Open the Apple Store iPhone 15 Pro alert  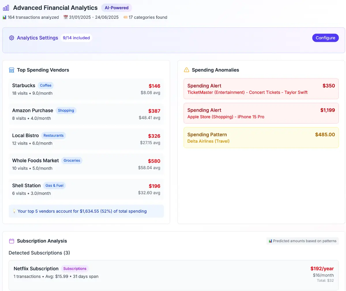coord(261,113)
